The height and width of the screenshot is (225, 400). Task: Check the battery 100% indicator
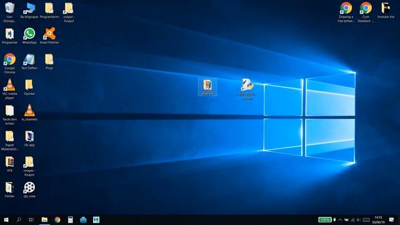[x=325, y=219]
